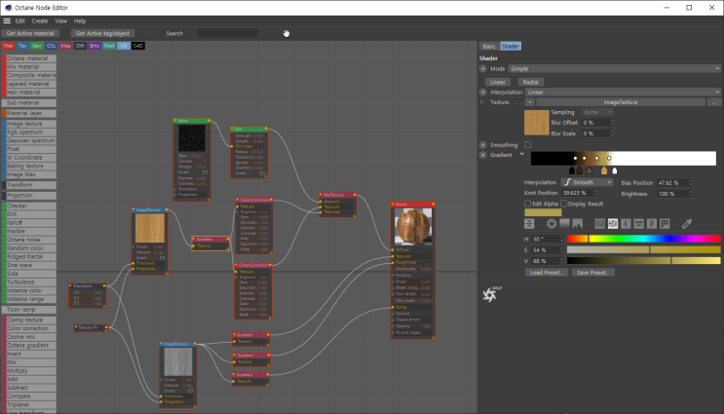Toggle the Map node filter

[x=65, y=46]
